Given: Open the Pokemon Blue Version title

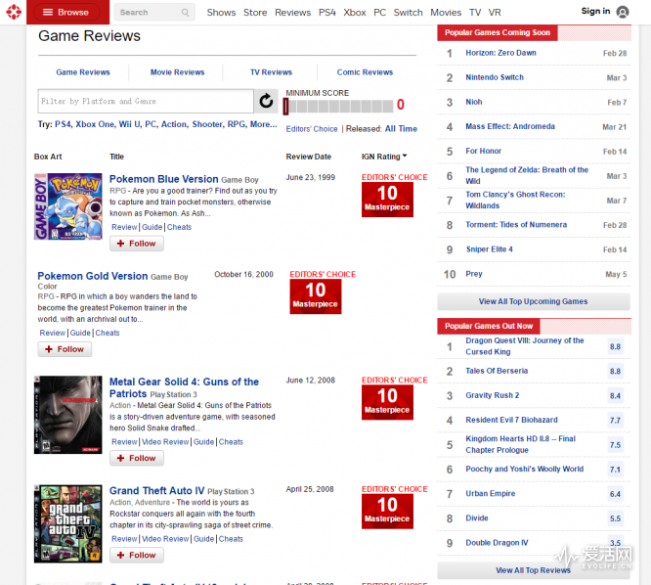Looking at the screenshot, I should (x=163, y=179).
